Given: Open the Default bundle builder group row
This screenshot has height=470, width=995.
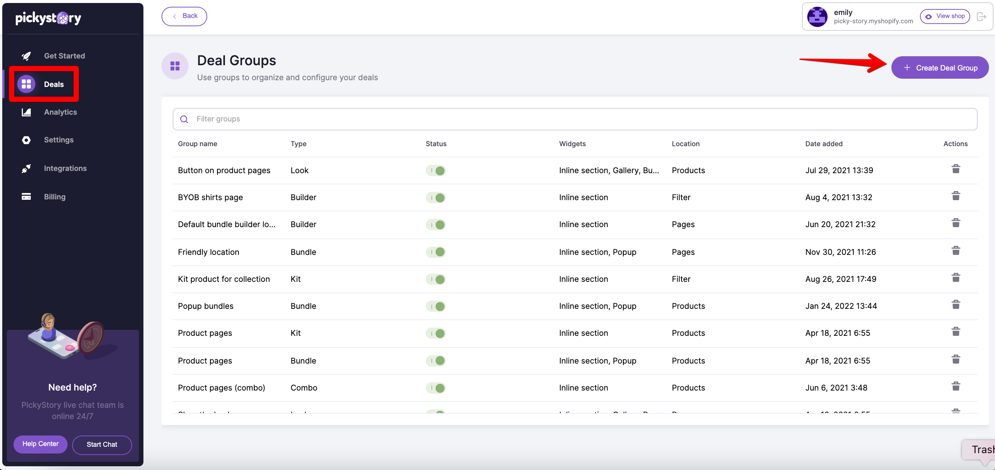Looking at the screenshot, I should [226, 225].
